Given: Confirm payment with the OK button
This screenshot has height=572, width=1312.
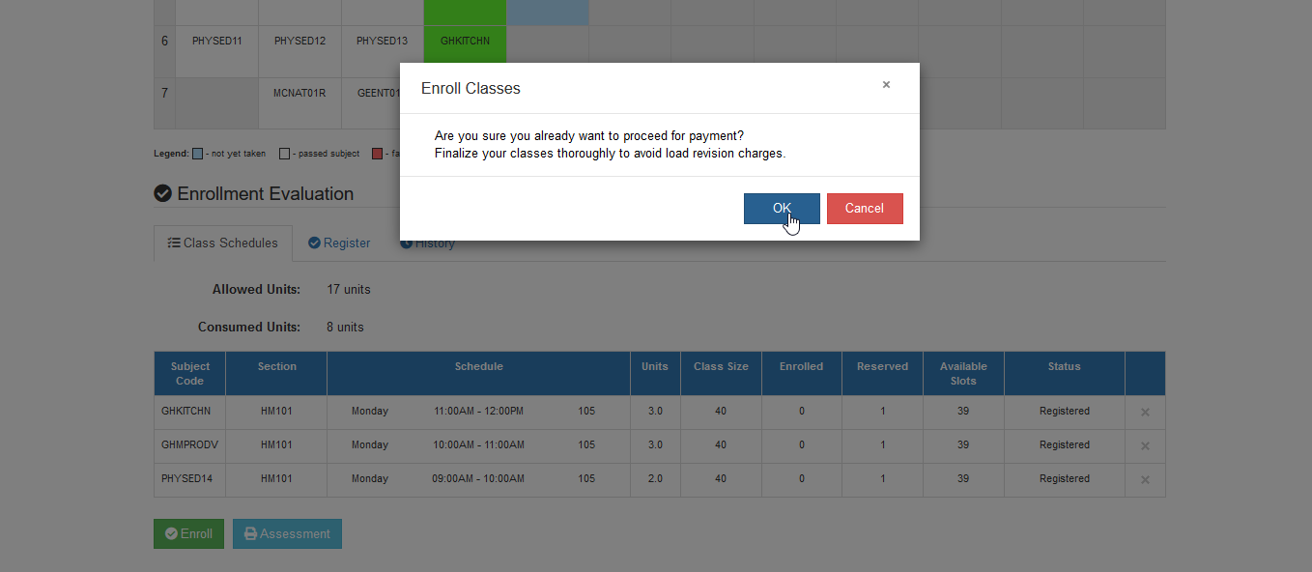Looking at the screenshot, I should [x=782, y=209].
